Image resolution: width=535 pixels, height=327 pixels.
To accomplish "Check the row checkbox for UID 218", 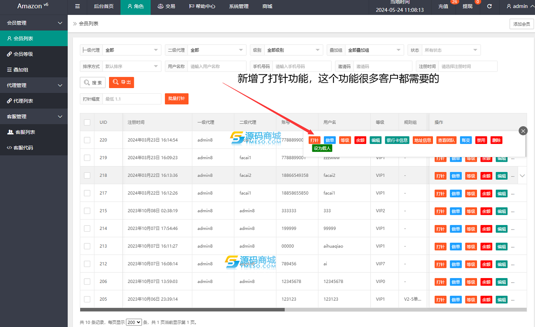I will point(87,175).
